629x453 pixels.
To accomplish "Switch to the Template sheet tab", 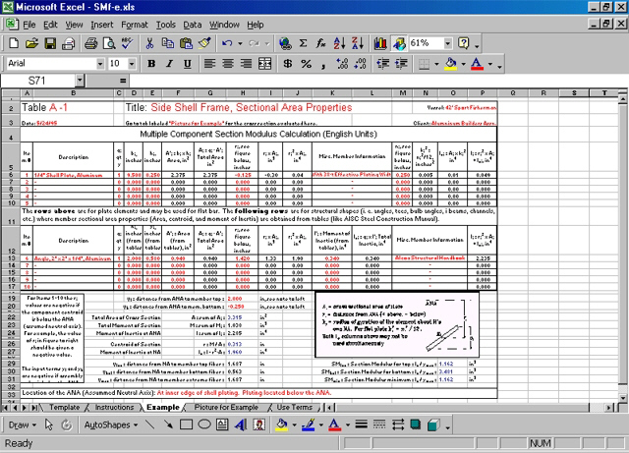I will (64, 407).
